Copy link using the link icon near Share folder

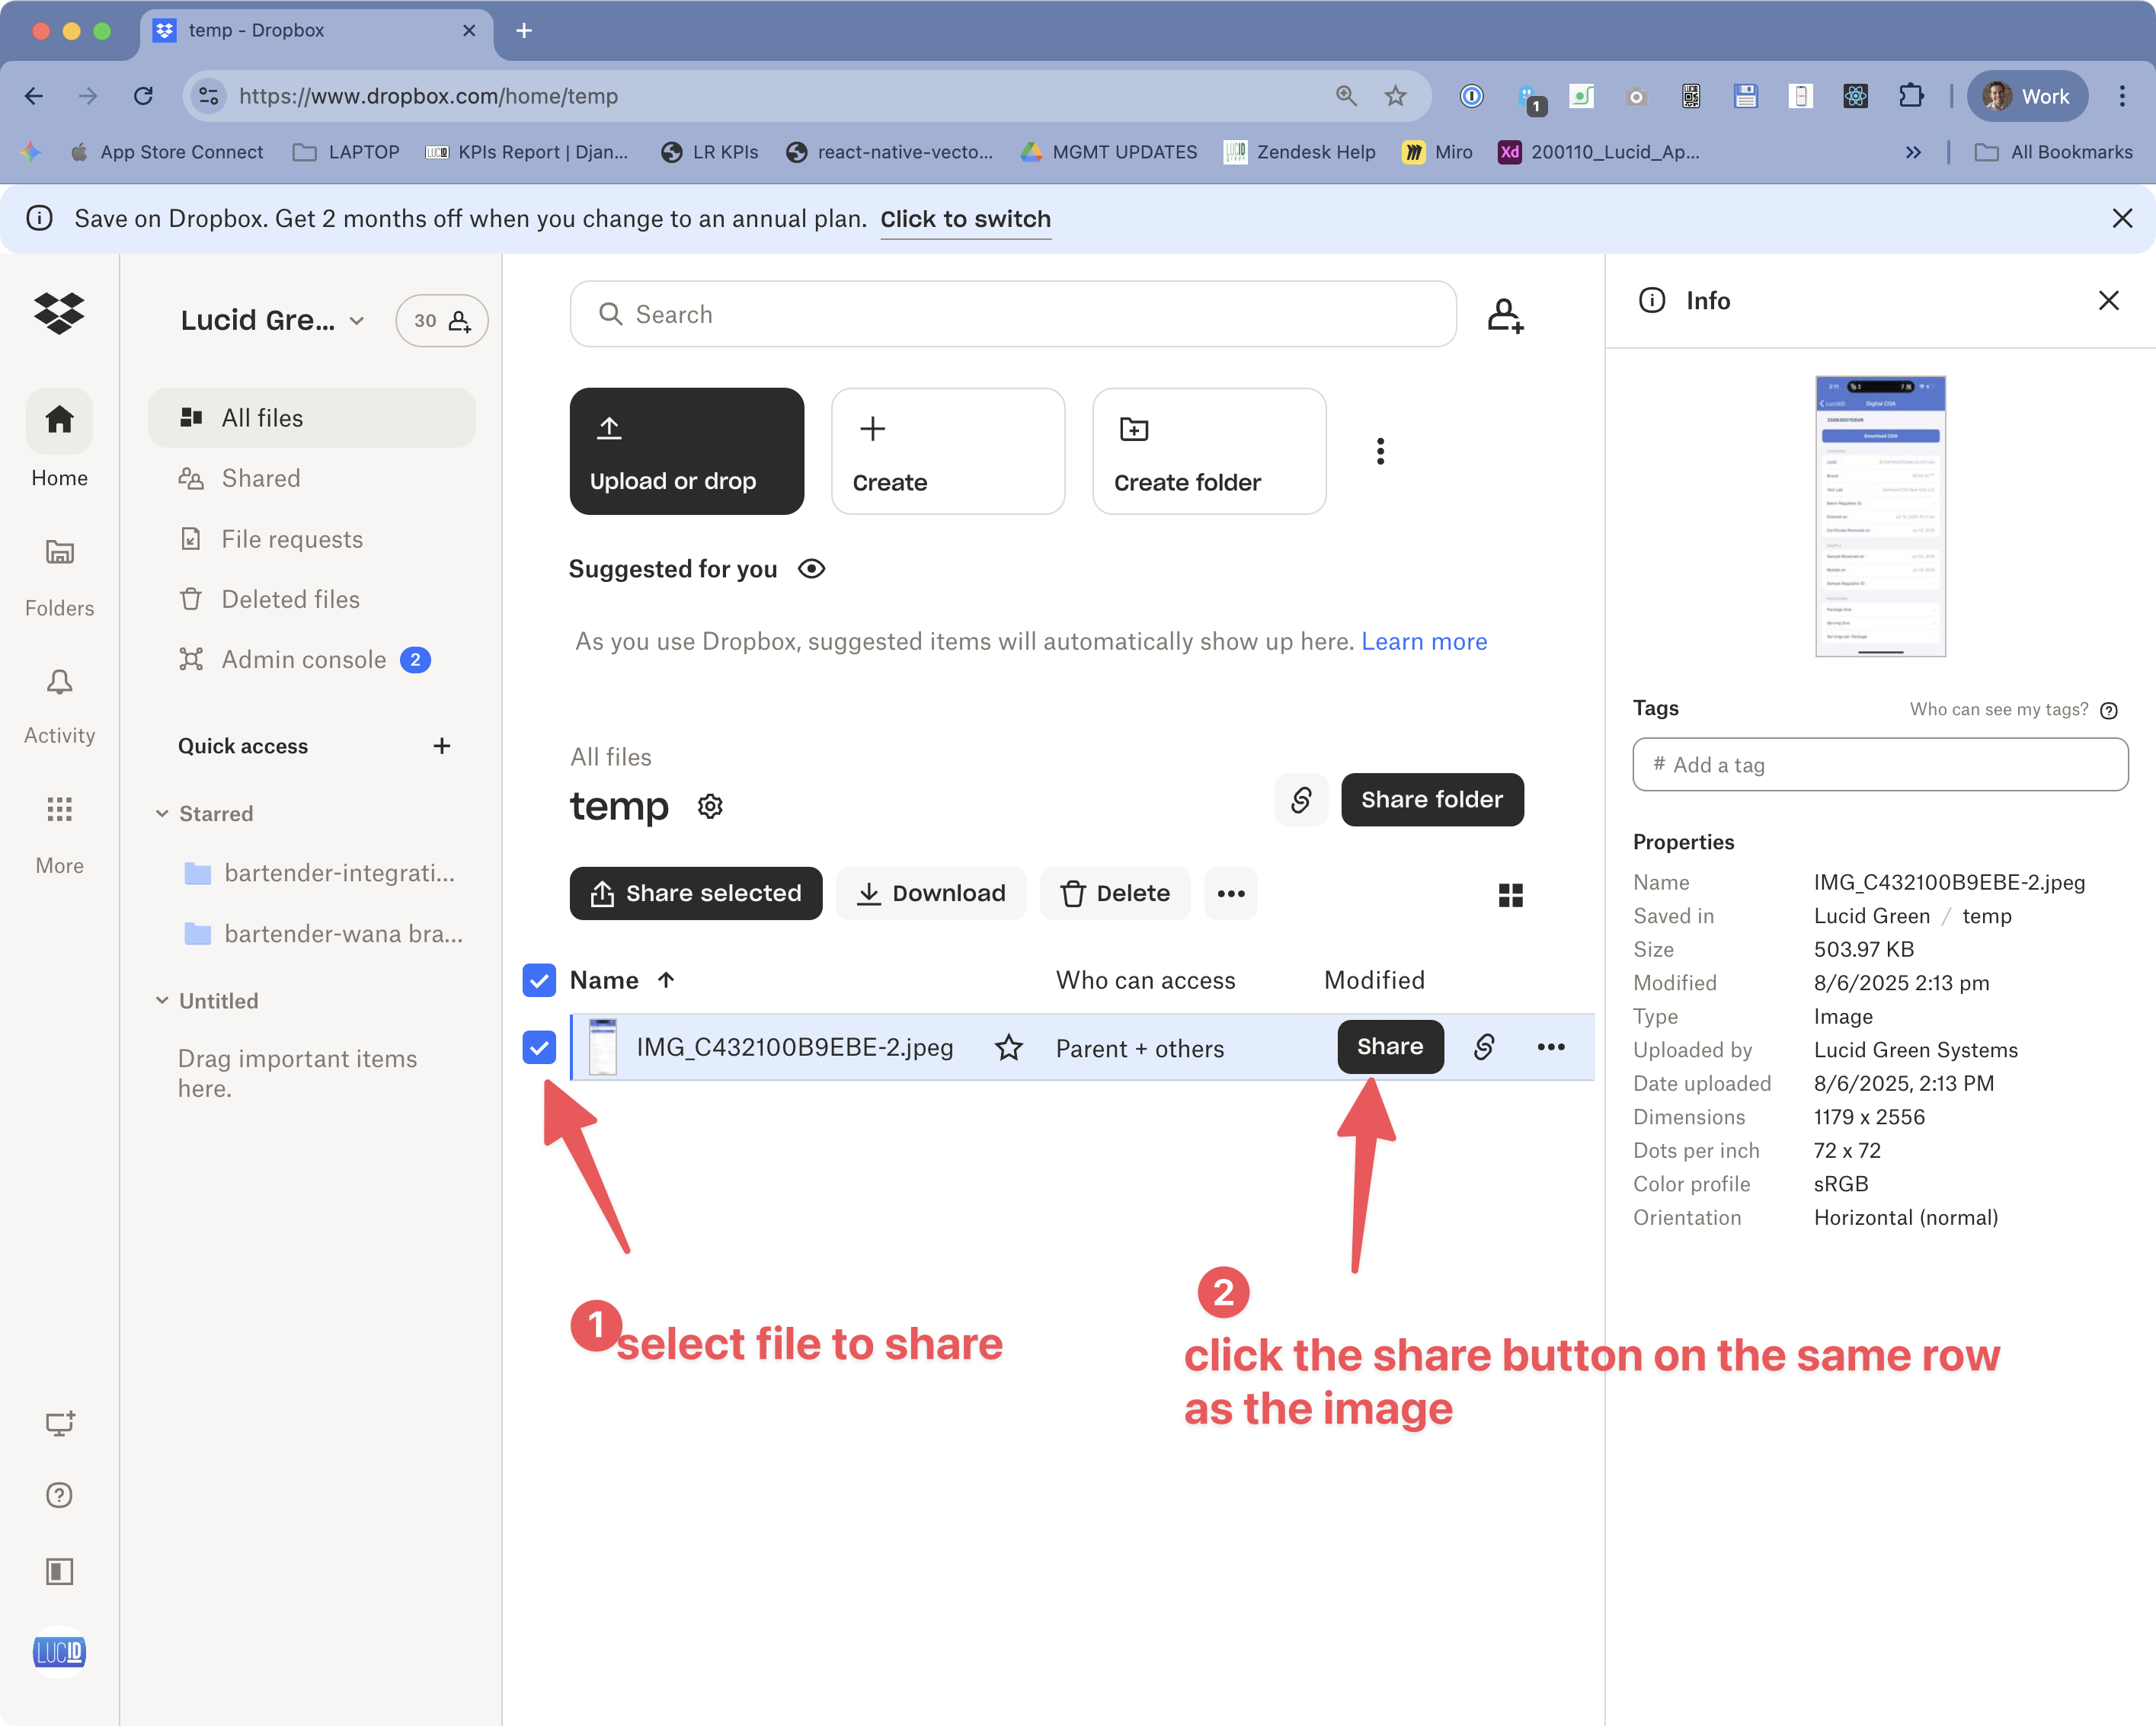tap(1301, 799)
